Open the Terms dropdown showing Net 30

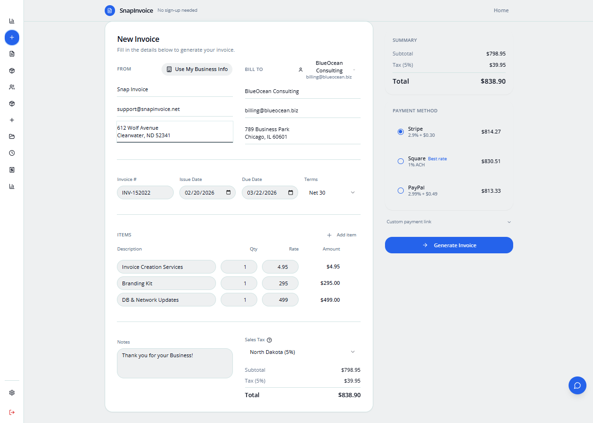[x=331, y=192]
